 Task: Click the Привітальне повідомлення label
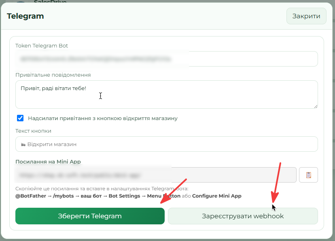pyautogui.click(x=53, y=75)
